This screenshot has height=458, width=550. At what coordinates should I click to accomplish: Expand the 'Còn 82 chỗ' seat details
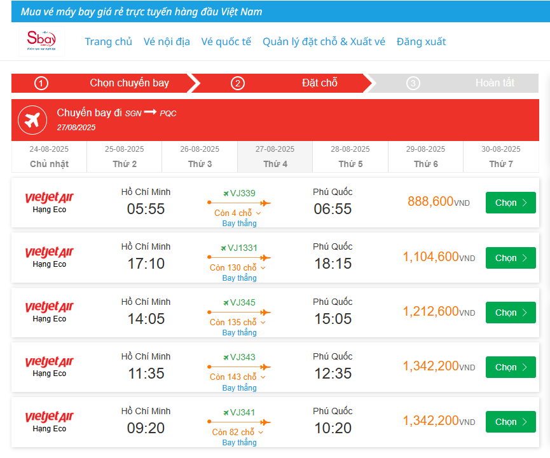[238, 433]
